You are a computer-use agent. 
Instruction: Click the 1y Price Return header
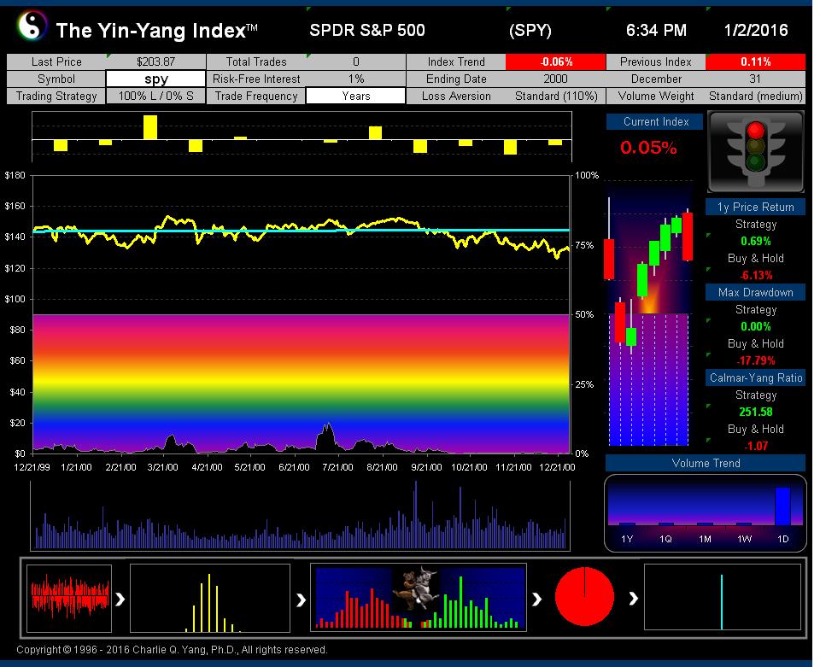[755, 207]
